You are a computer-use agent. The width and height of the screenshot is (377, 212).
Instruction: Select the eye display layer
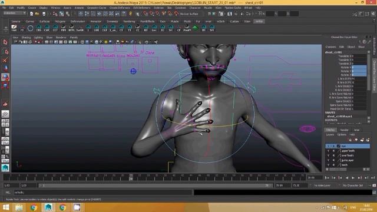pos(348,146)
